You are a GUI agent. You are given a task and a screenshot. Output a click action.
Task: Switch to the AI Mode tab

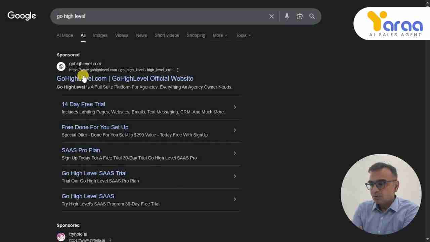(x=64, y=35)
